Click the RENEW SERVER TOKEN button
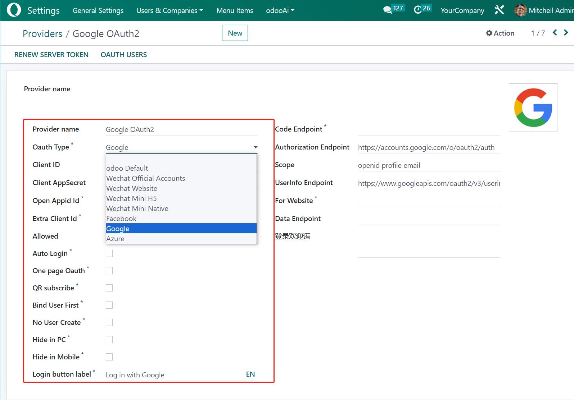The width and height of the screenshot is (574, 400). [51, 55]
